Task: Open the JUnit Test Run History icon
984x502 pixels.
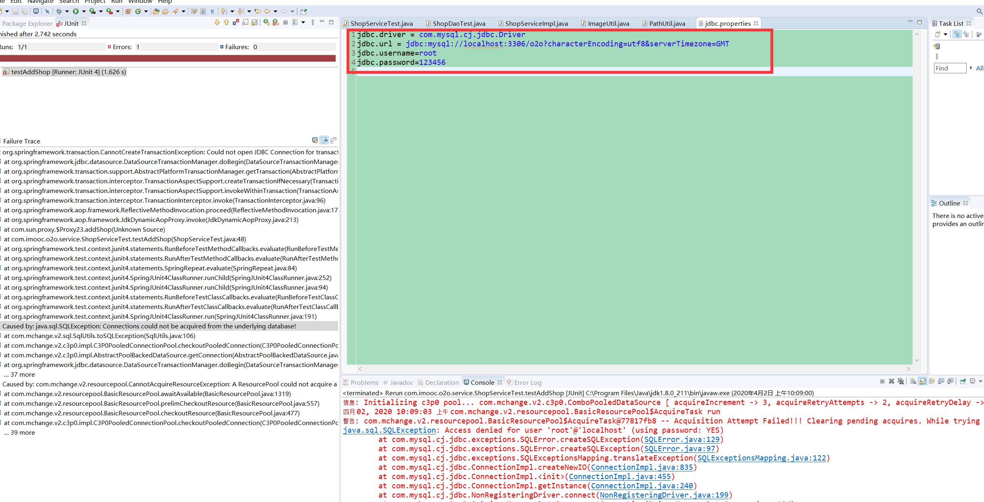Action: [x=295, y=23]
